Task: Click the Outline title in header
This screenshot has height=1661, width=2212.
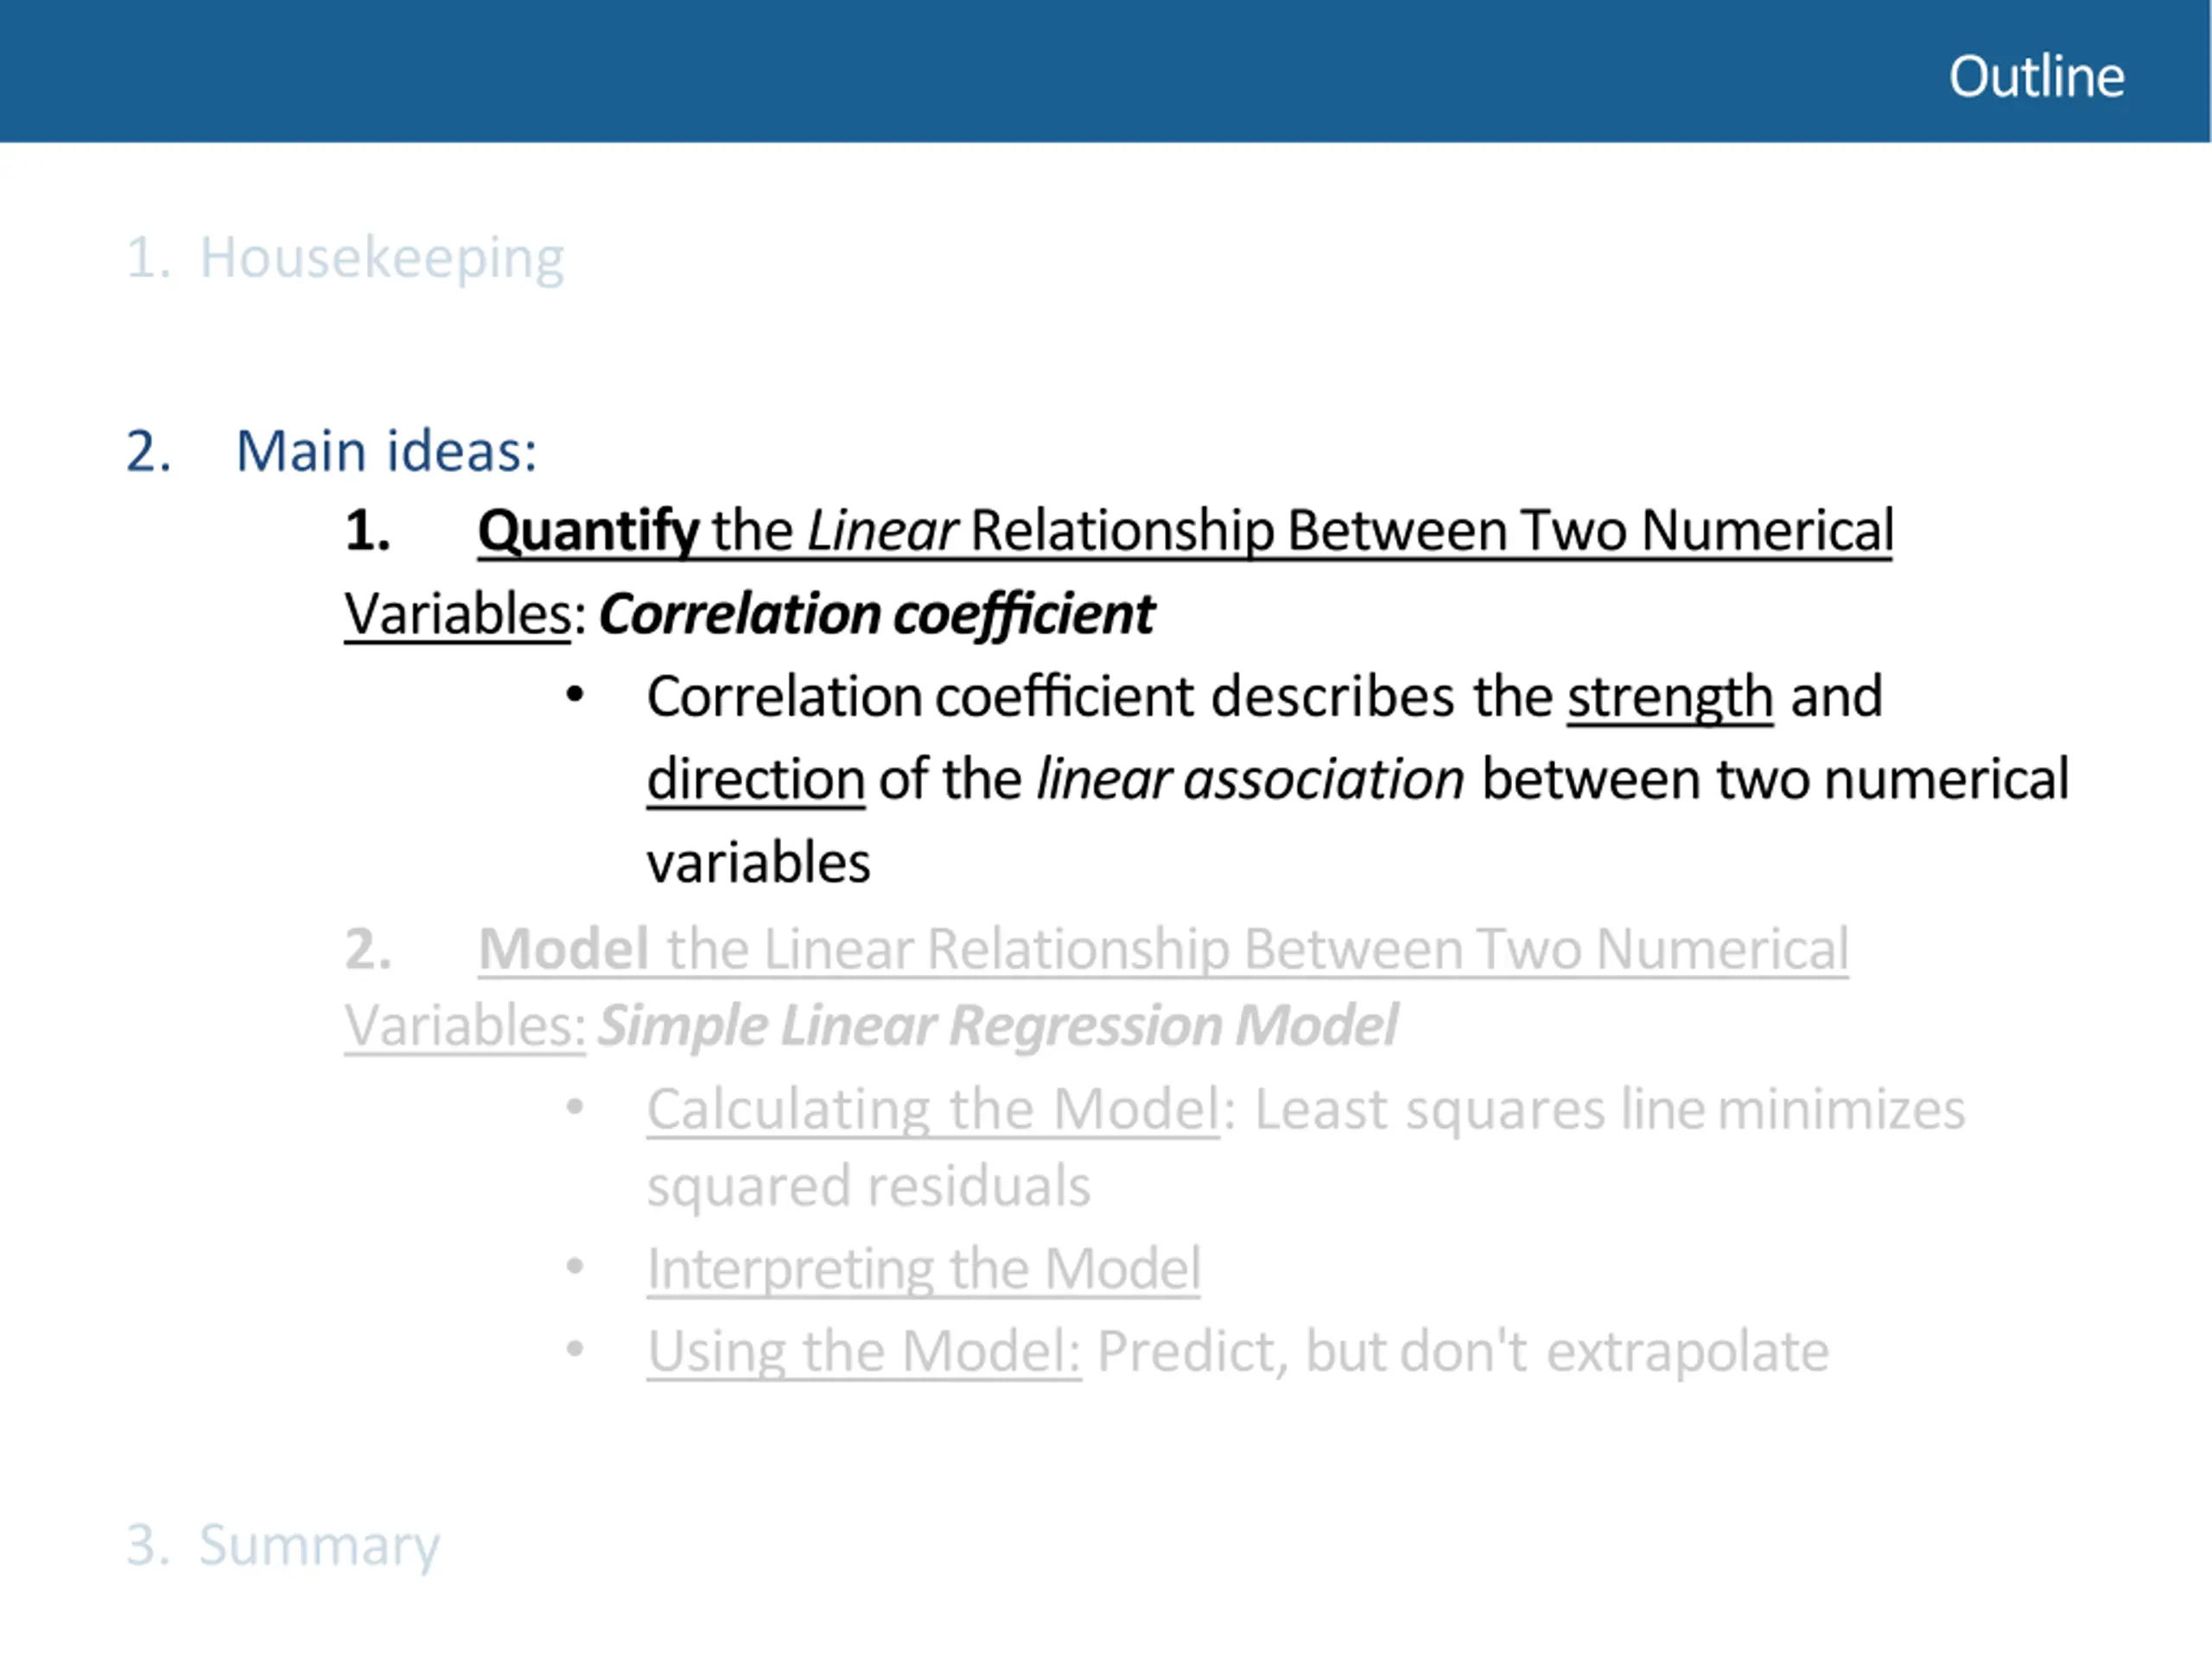Action: click(x=2036, y=76)
